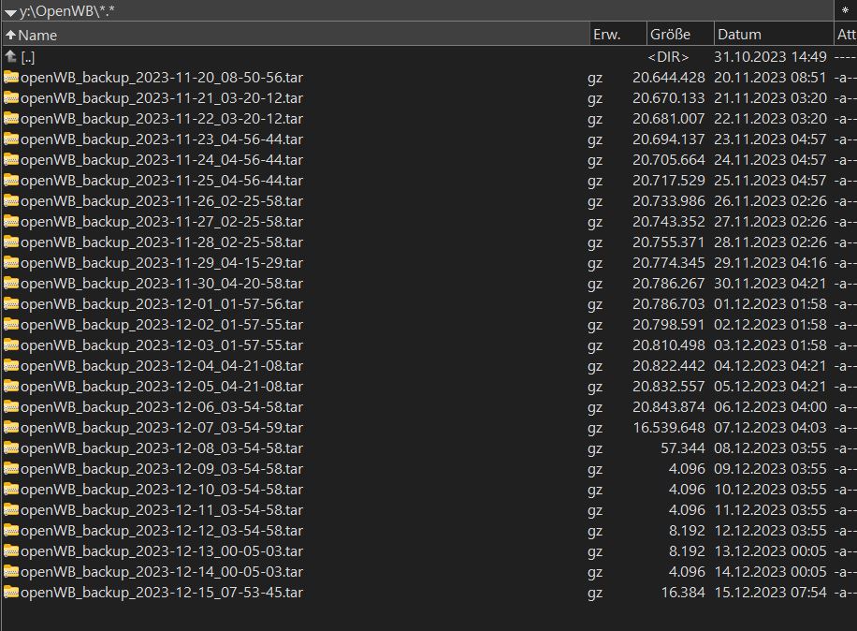Click archive icon of openWB_backup_2023-12-15_07-53-45.tar

point(11,592)
